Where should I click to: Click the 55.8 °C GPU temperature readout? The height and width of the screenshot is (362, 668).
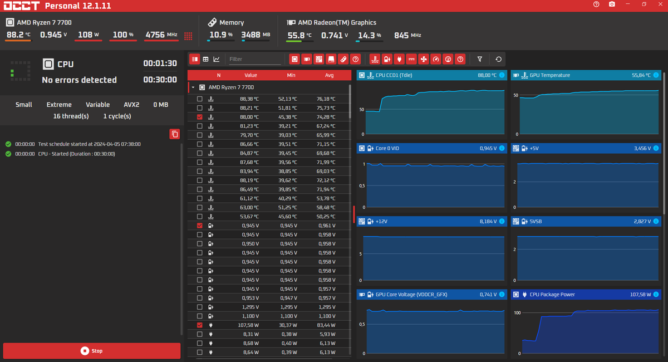point(299,36)
